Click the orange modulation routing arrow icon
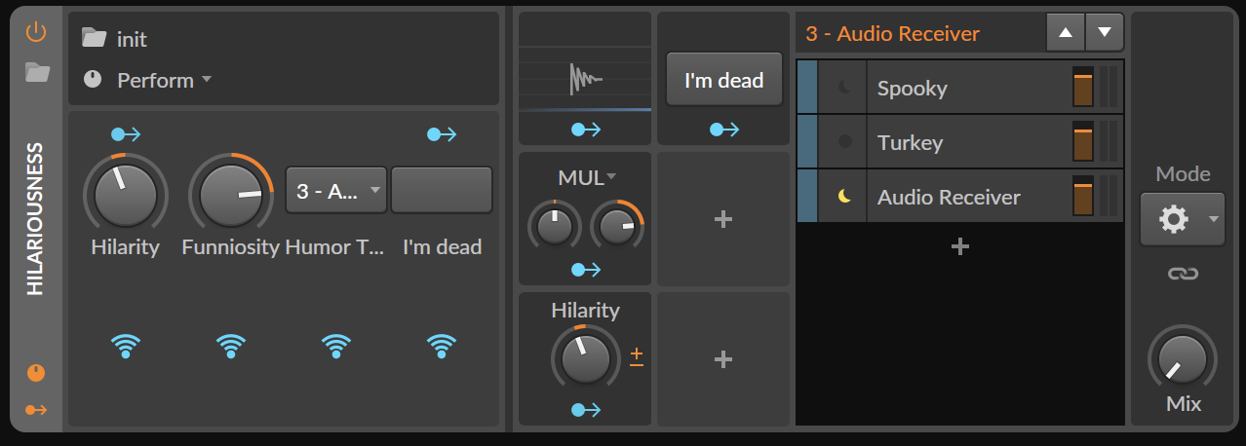This screenshot has height=446, width=1246. pos(36,410)
